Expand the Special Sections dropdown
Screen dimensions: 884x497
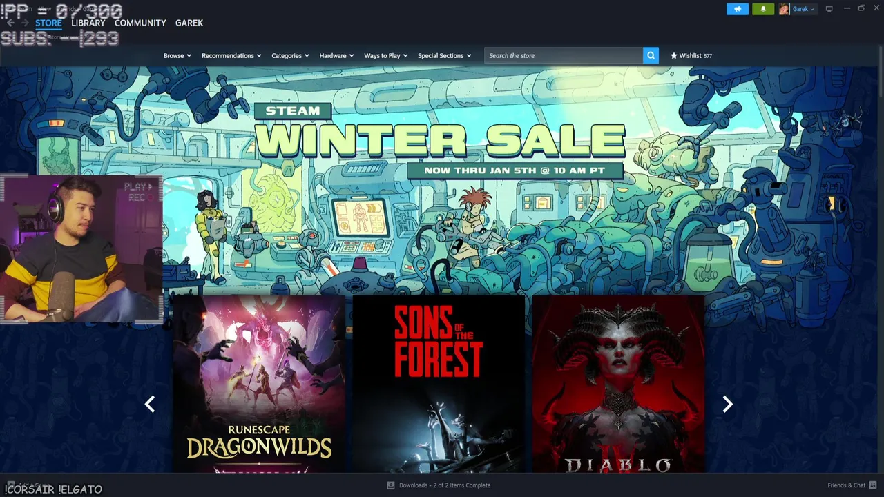tap(445, 55)
